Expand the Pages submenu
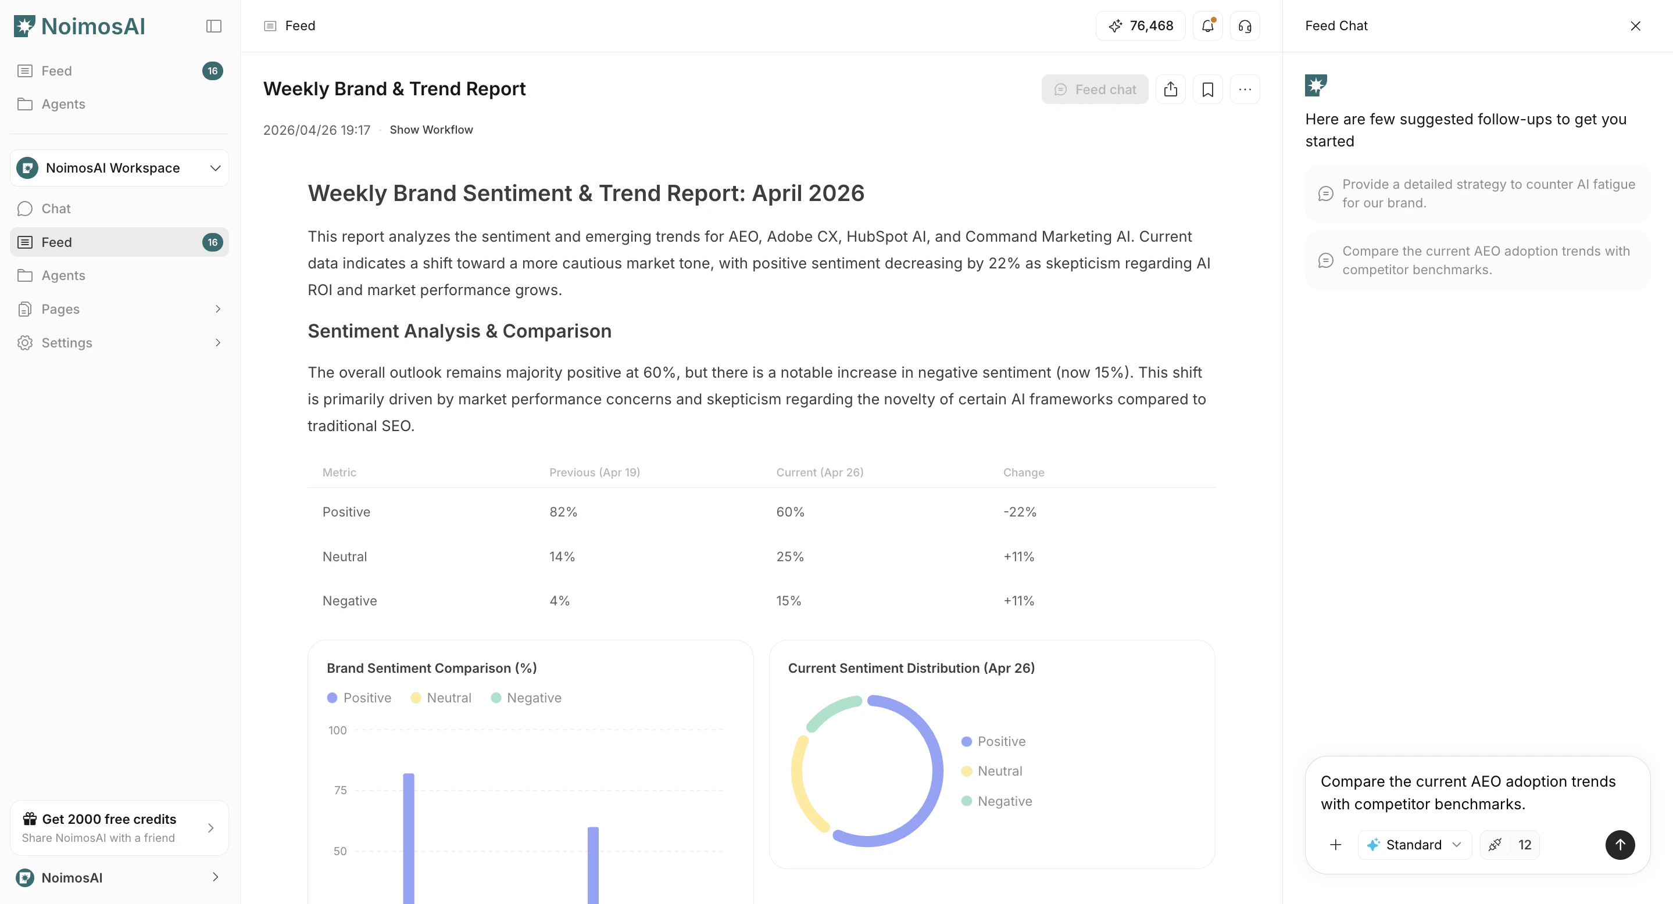This screenshot has height=904, width=1673. 120,309
